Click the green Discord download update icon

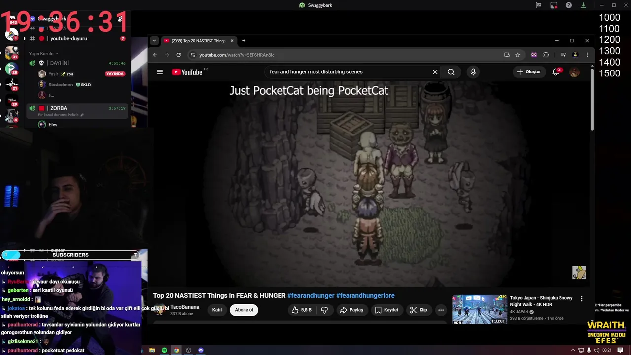tap(583, 5)
